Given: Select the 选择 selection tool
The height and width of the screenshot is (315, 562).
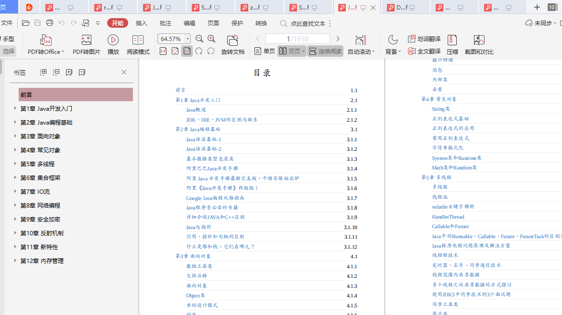Looking at the screenshot, I should pos(8,51).
